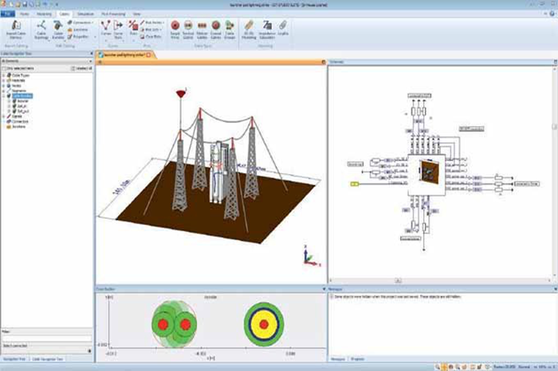Expand the Cable Types tree node
The image size is (558, 371).
tap(4, 76)
